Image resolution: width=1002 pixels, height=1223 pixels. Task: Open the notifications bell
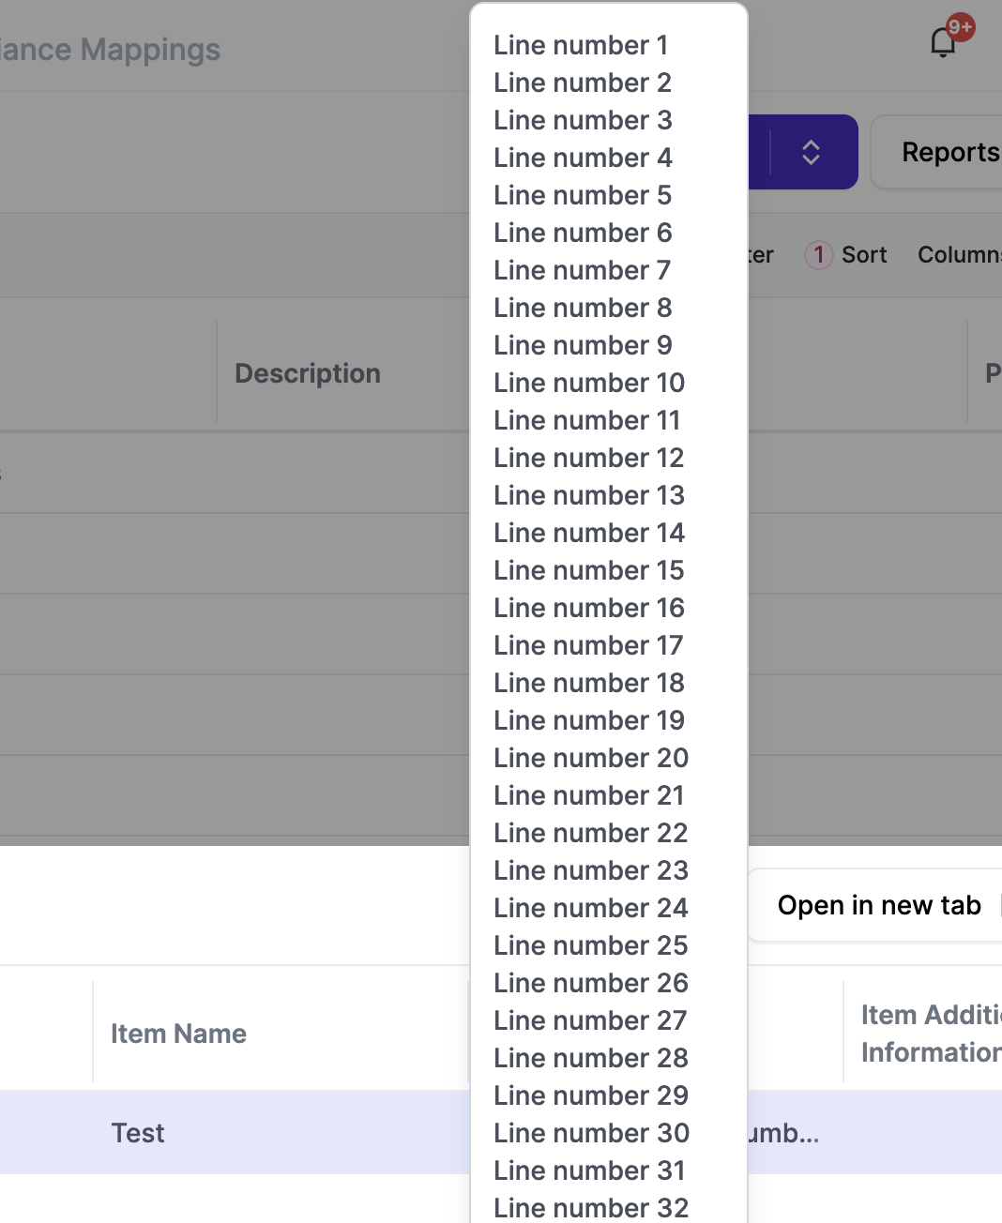[x=944, y=42]
